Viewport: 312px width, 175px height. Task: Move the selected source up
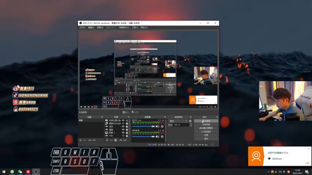[121, 140]
